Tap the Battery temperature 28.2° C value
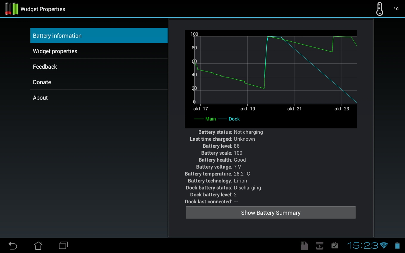 pyautogui.click(x=242, y=174)
